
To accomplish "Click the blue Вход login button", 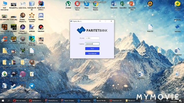I will 92,49.
